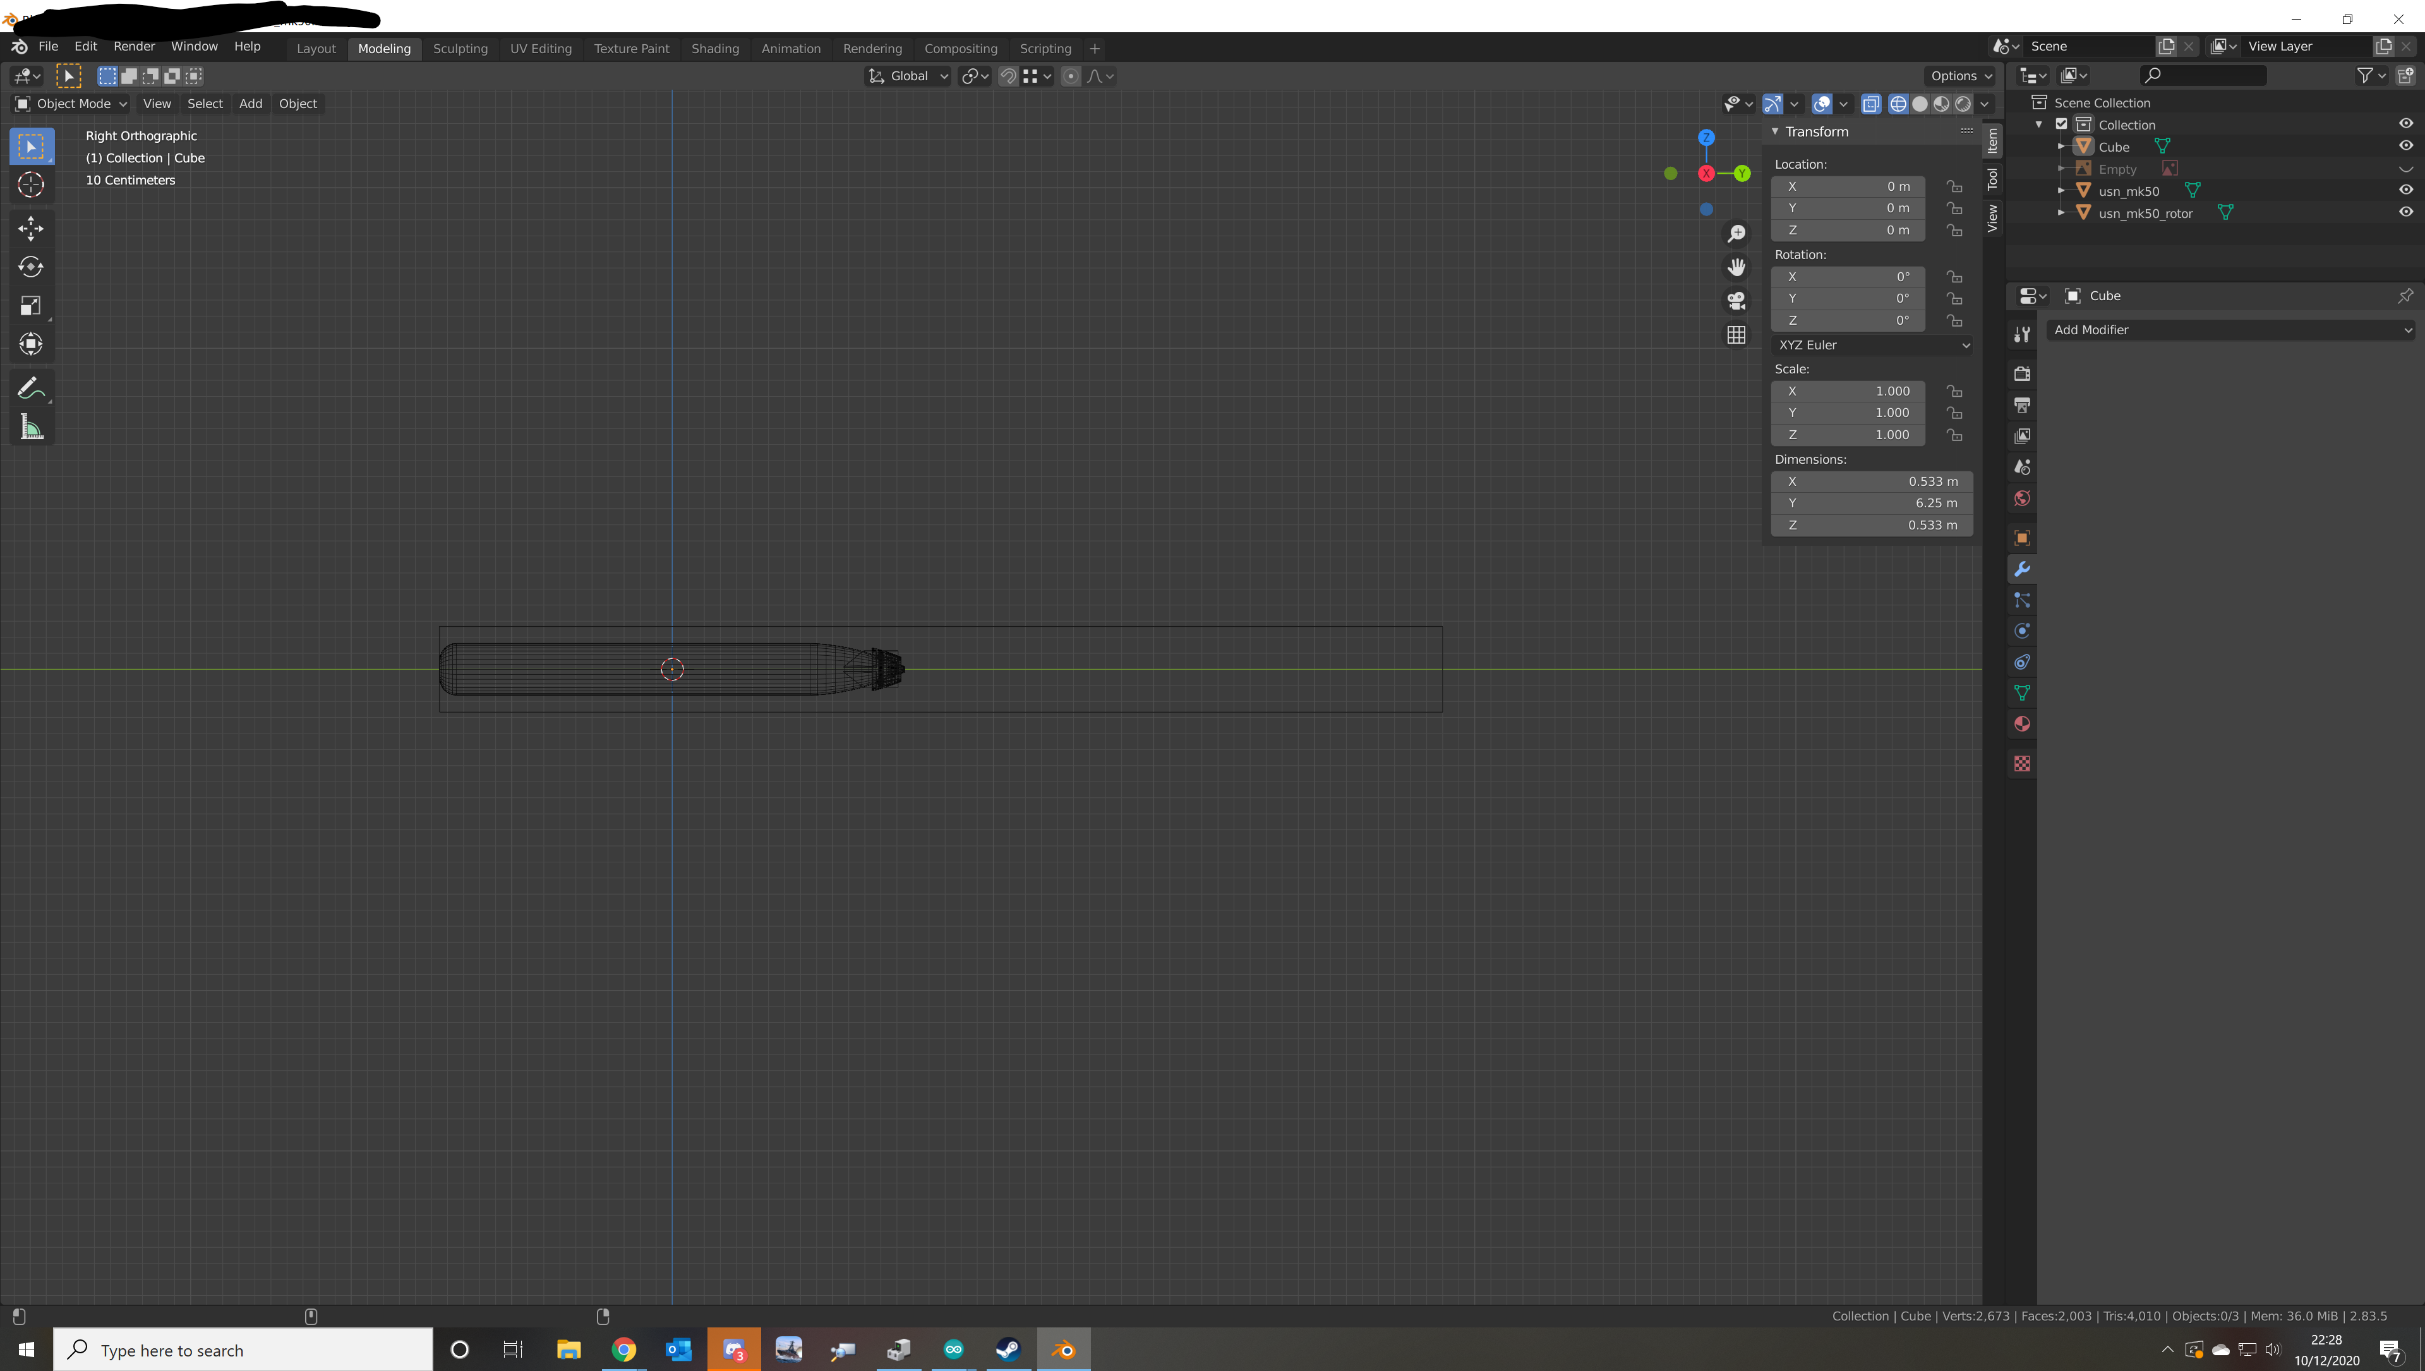Toggle camera view in viewport
2425x1371 pixels.
click(x=1736, y=300)
